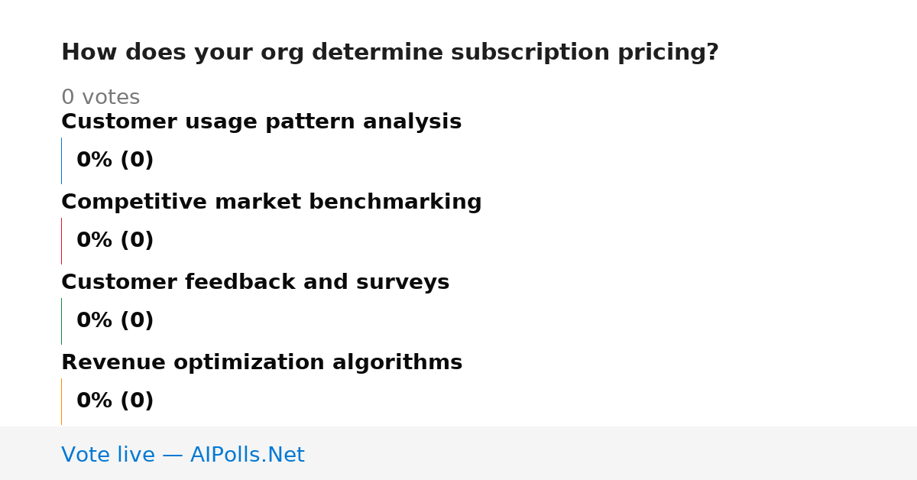Viewport: 917px width, 480px height.
Task: Open the Vote live AIPolls.Net link
Action: (183, 455)
